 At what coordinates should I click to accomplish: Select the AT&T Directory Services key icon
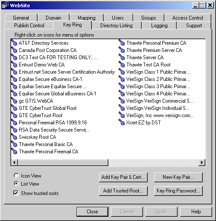click(x=14, y=43)
